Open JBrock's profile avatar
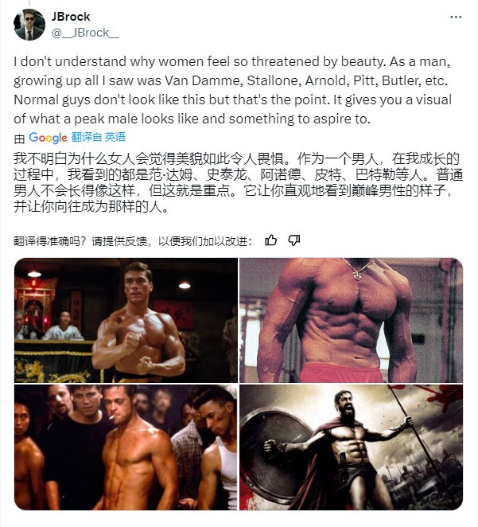The width and height of the screenshot is (478, 527). (29, 25)
